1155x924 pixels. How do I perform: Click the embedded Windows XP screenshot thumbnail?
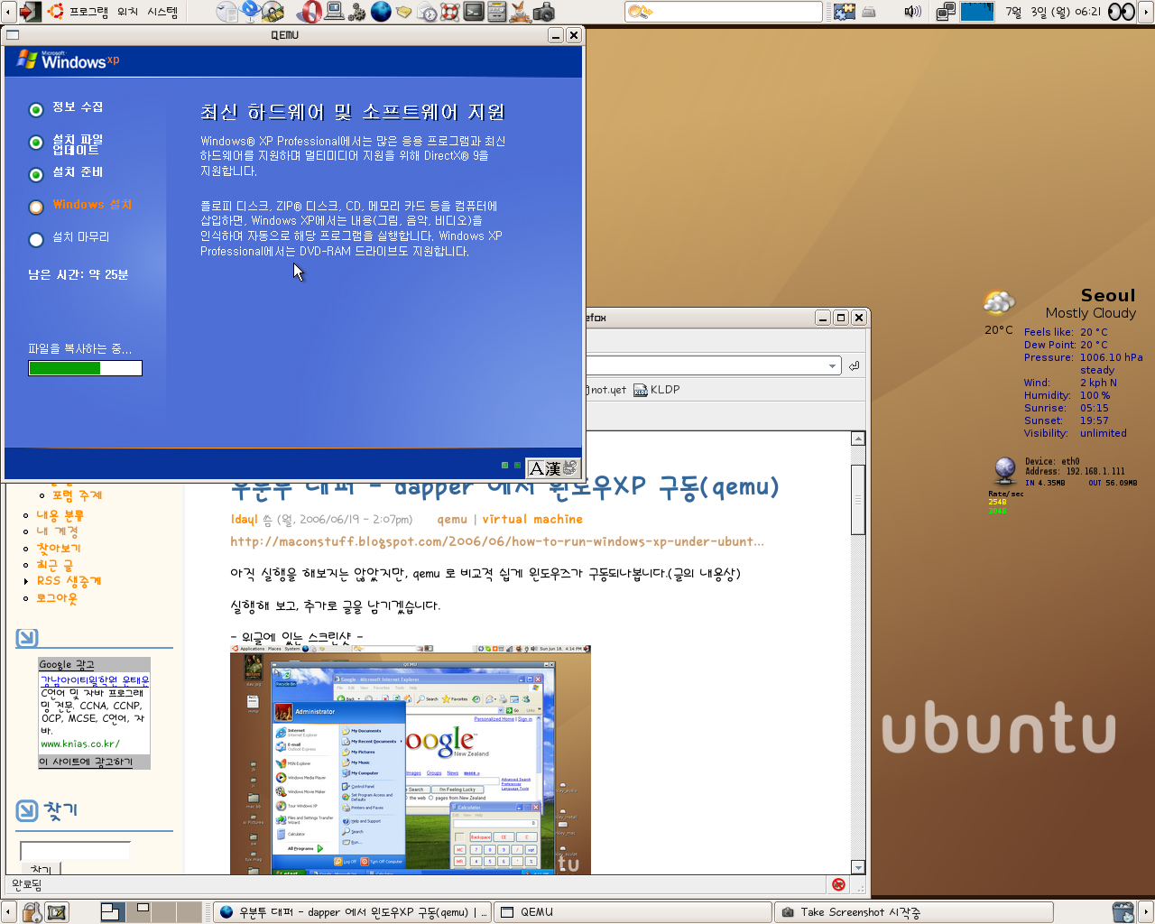(411, 760)
